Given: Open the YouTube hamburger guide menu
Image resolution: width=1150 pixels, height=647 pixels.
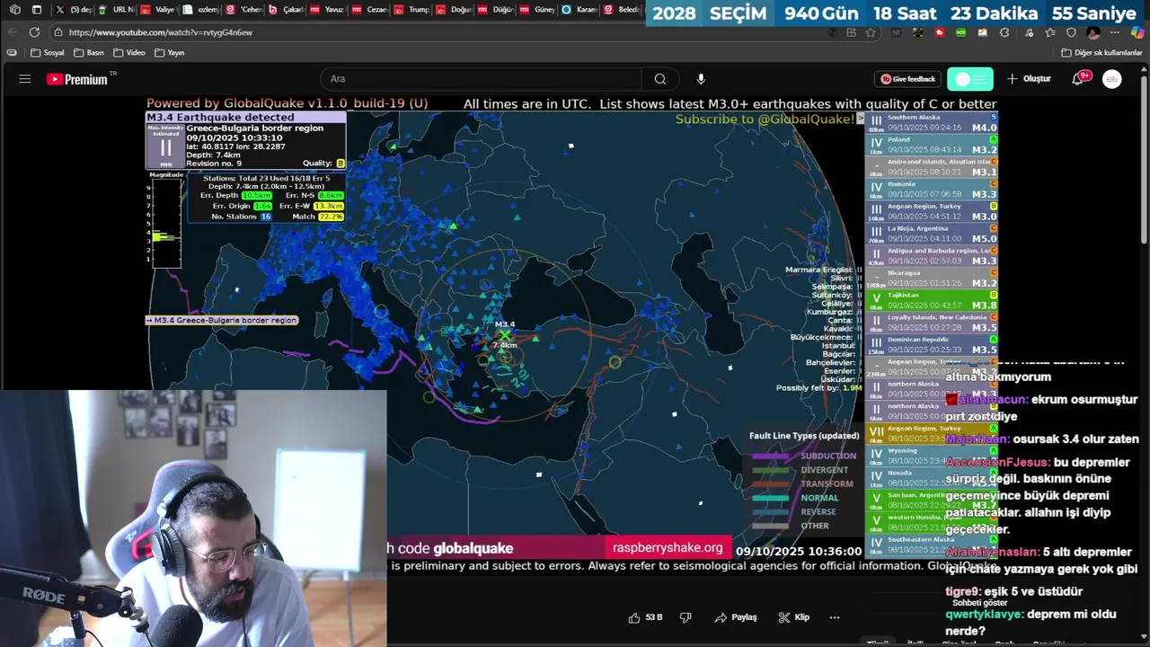Looking at the screenshot, I should [x=24, y=79].
